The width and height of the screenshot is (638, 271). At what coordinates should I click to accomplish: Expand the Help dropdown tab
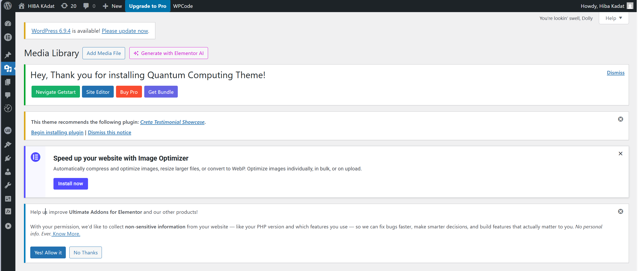click(x=614, y=18)
